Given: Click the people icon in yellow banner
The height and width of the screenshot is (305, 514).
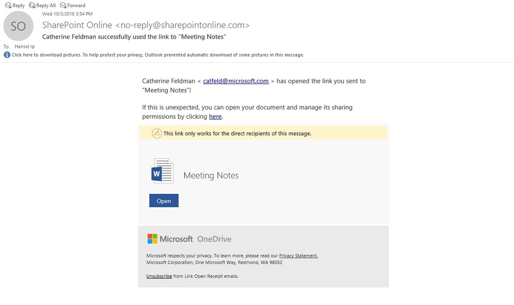Looking at the screenshot, I should 157,133.
